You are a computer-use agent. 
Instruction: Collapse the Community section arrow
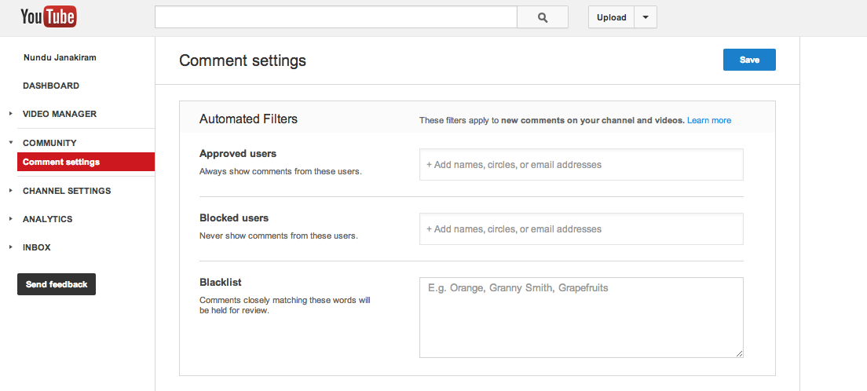point(11,143)
